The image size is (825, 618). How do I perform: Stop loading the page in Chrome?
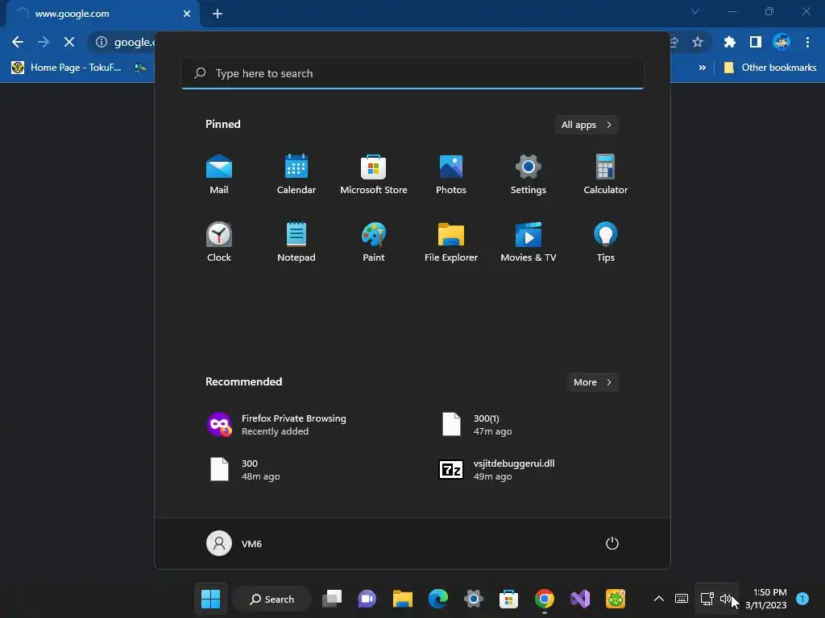click(x=69, y=42)
